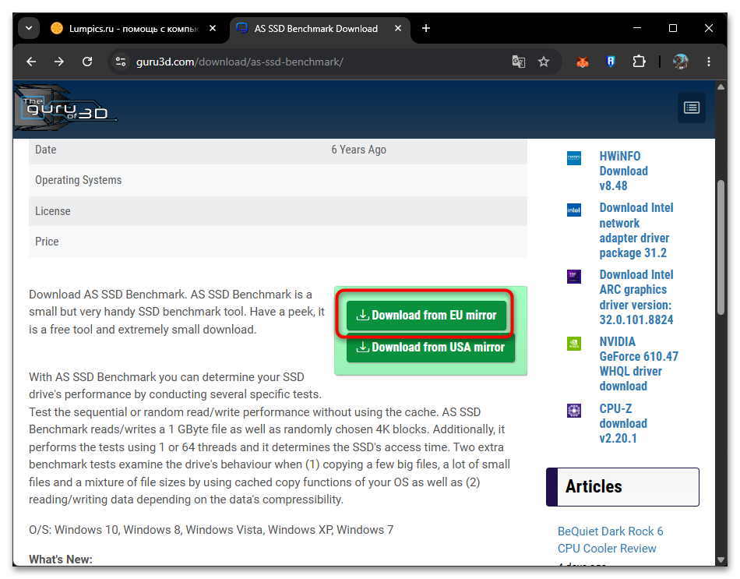The height and width of the screenshot is (579, 740).
Task: Maximize the browser window
Action: tap(673, 28)
